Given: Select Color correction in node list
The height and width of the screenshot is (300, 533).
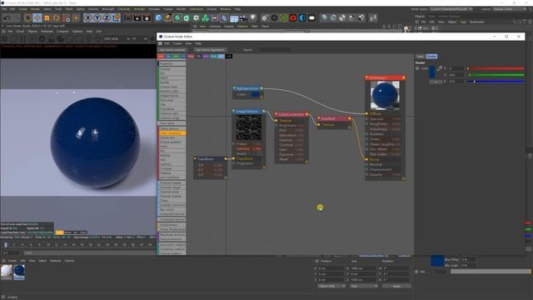Looking at the screenshot, I should (x=172, y=133).
